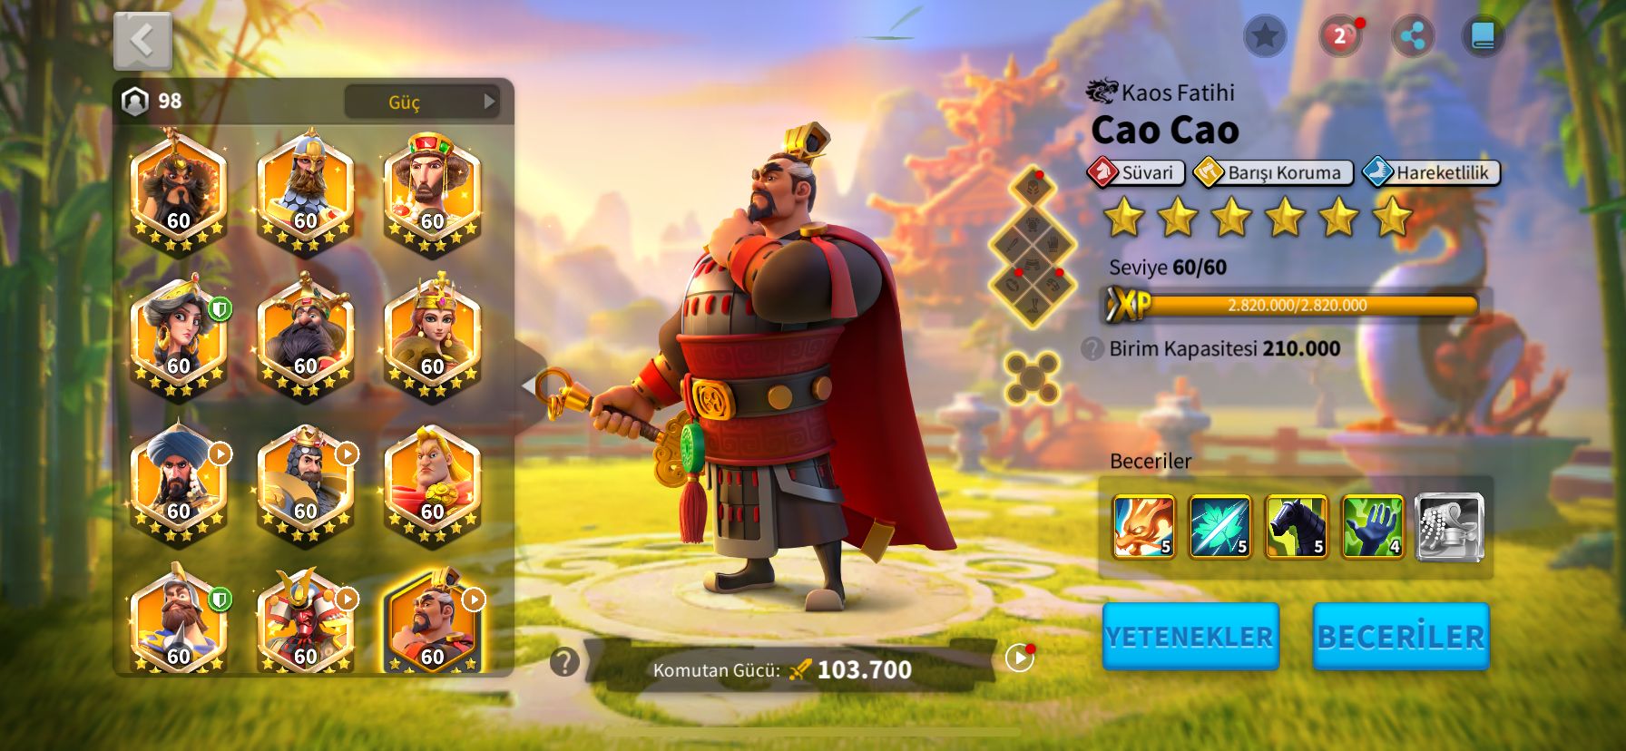Open the notification bubble showing 2

1340,37
